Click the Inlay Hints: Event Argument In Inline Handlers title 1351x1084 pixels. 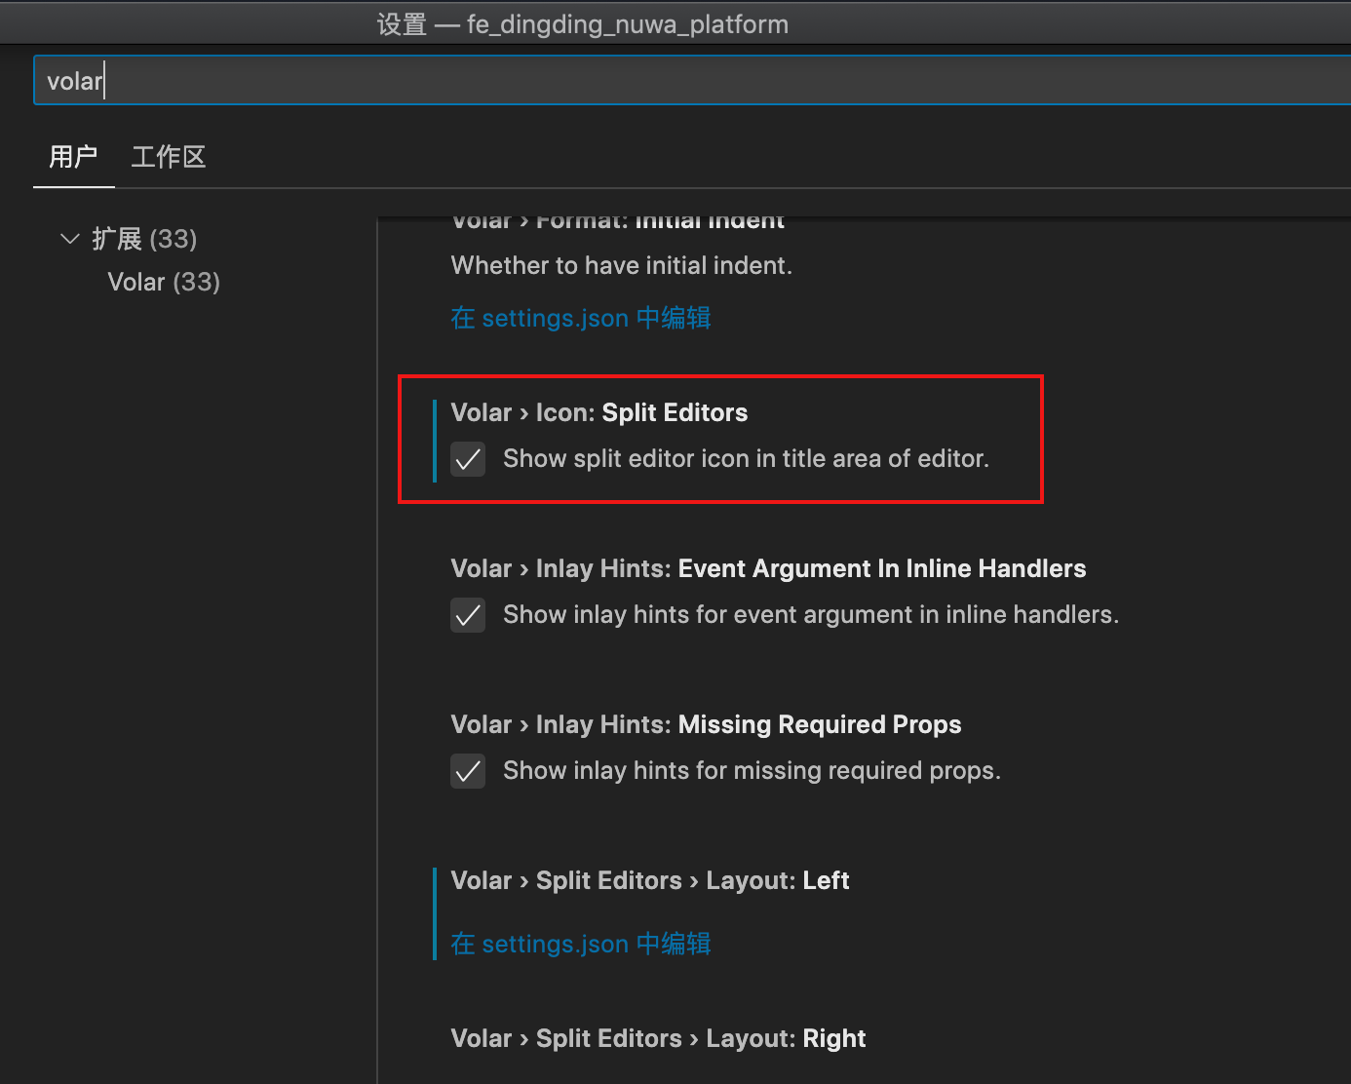768,568
